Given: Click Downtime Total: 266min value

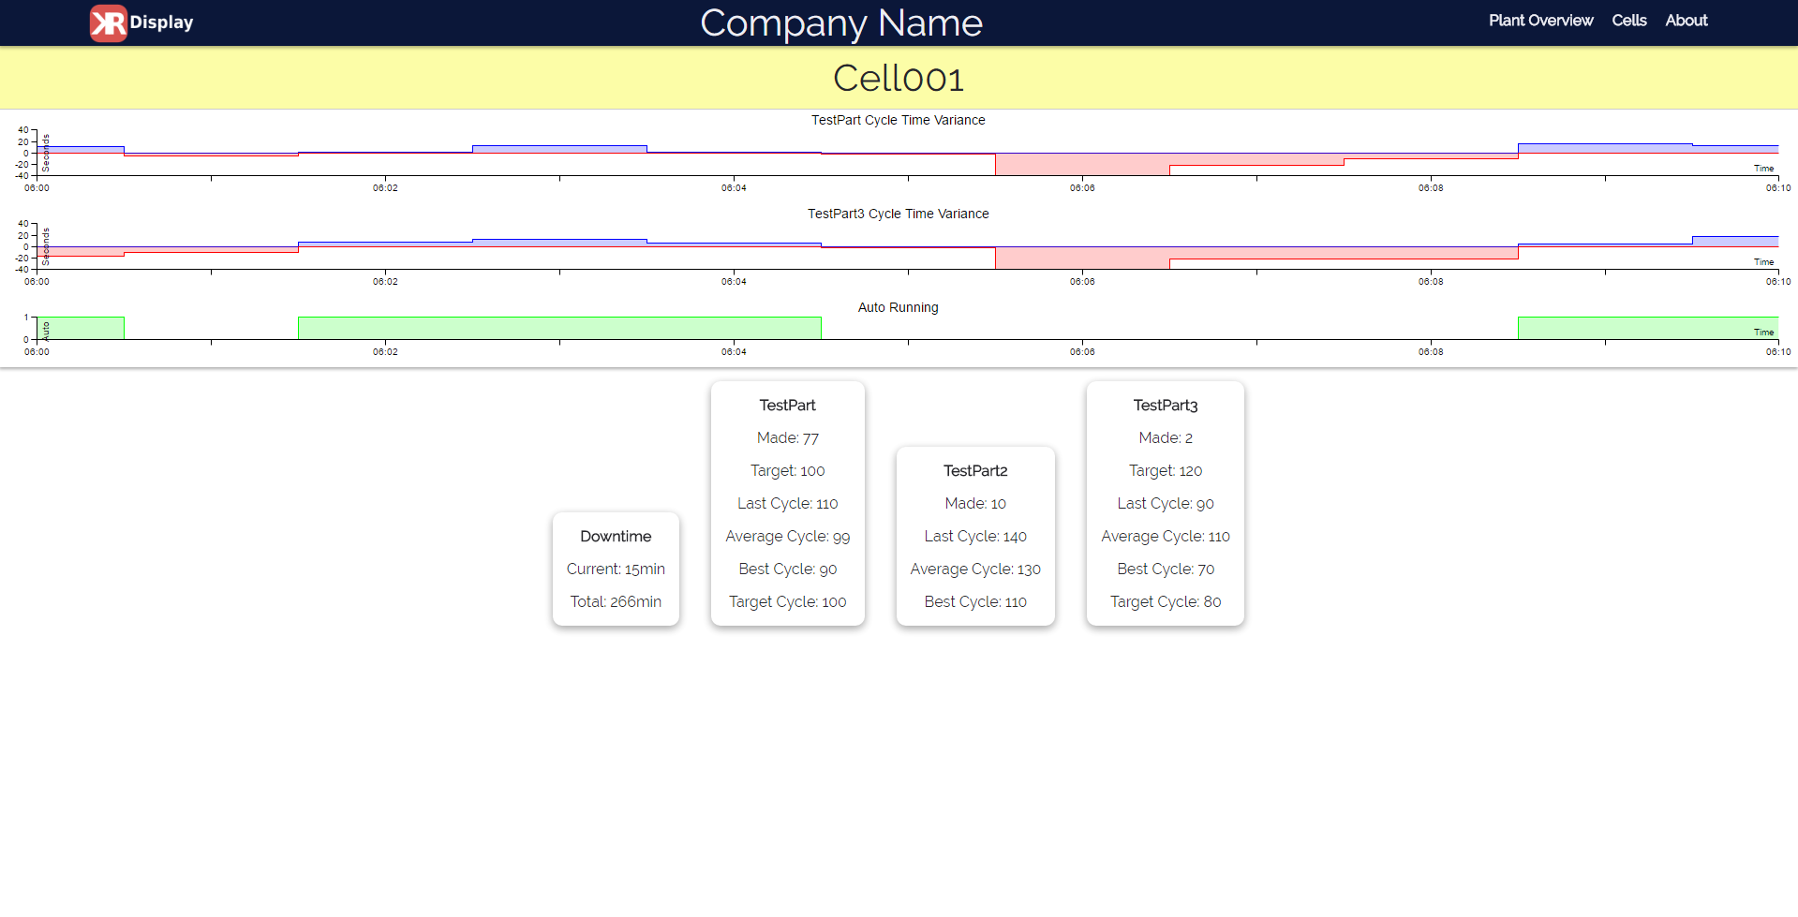Looking at the screenshot, I should [x=616, y=602].
